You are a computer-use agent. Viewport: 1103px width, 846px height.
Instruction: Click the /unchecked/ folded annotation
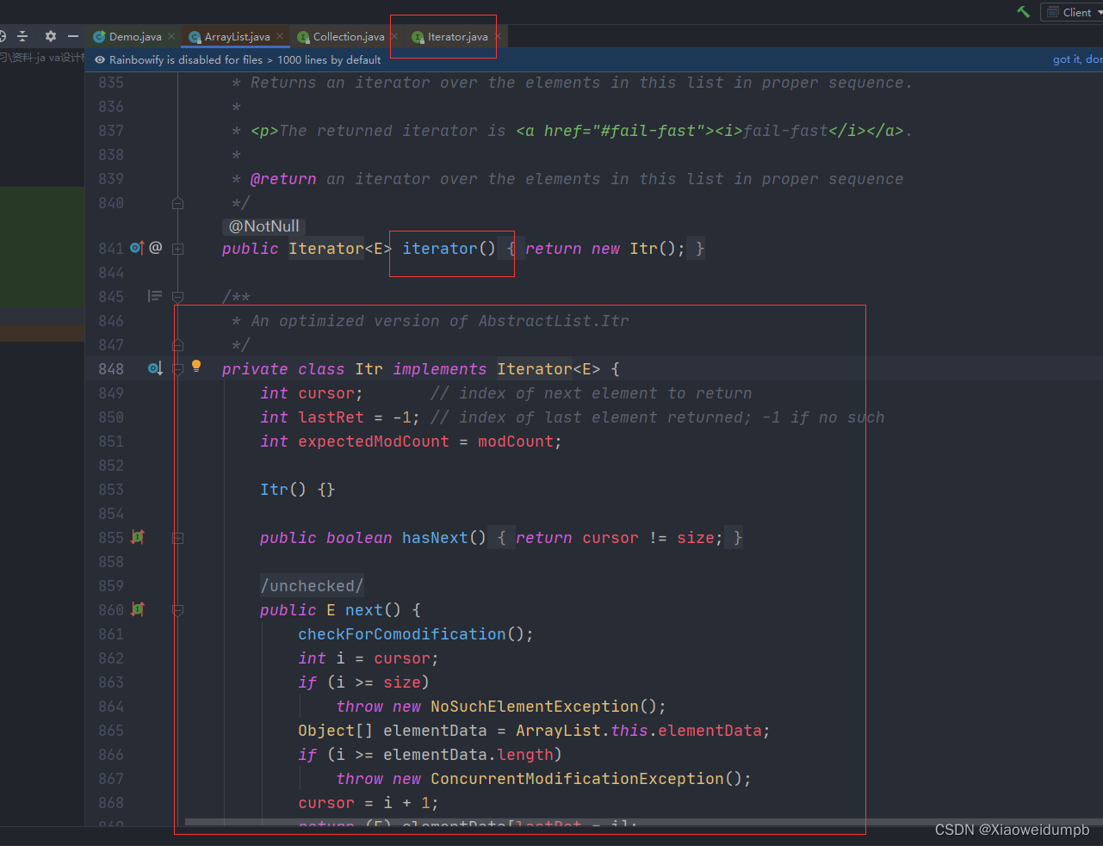coord(313,586)
